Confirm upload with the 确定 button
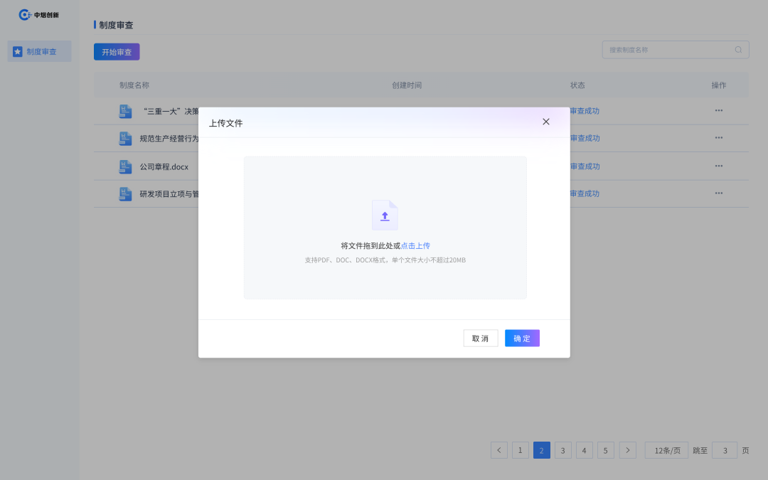The image size is (768, 480). [522, 338]
